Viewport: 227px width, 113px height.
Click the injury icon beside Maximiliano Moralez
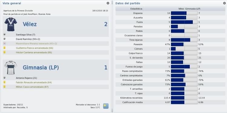(5, 43)
